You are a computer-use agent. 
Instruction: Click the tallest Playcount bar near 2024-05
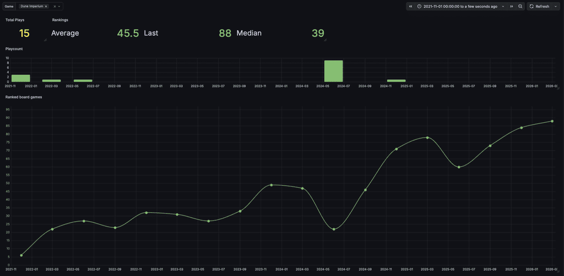click(x=333, y=71)
